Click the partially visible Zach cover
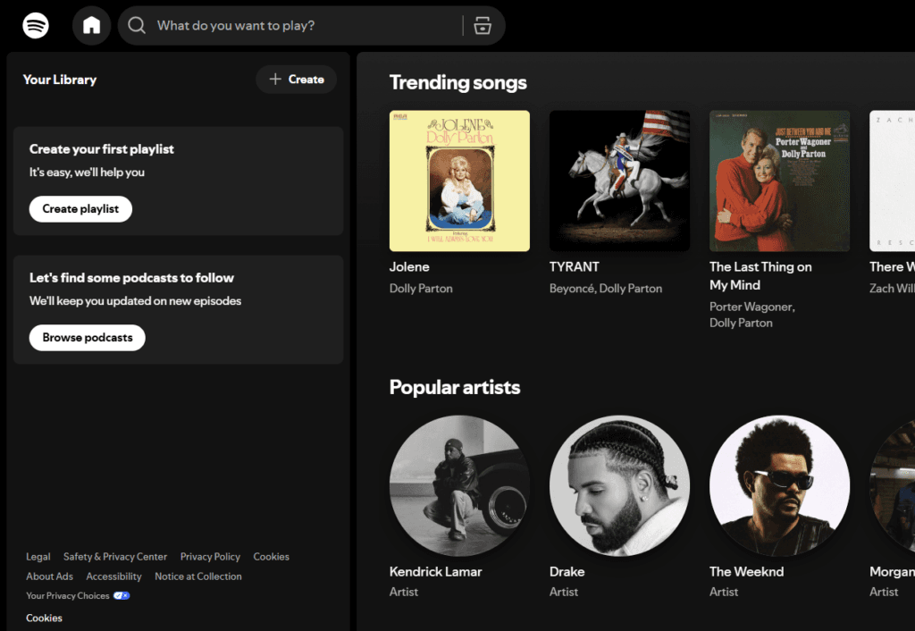This screenshot has height=631, width=915. [893, 181]
